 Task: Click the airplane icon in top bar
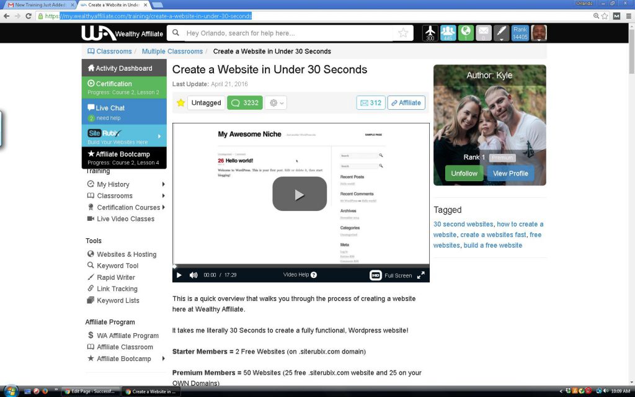[x=430, y=33]
